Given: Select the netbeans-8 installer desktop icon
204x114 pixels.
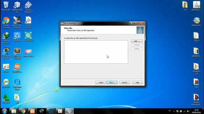Looking at the screenshot, I should 196,22.
